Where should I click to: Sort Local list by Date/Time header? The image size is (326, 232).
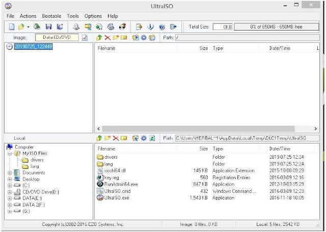290,149
